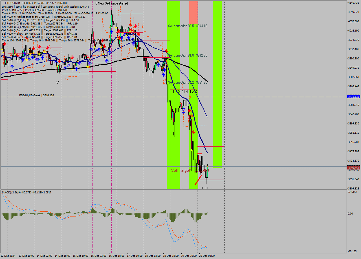Click the '14 Dec 18:00' time axis label
This screenshot has height=259, width=361.
62,256
